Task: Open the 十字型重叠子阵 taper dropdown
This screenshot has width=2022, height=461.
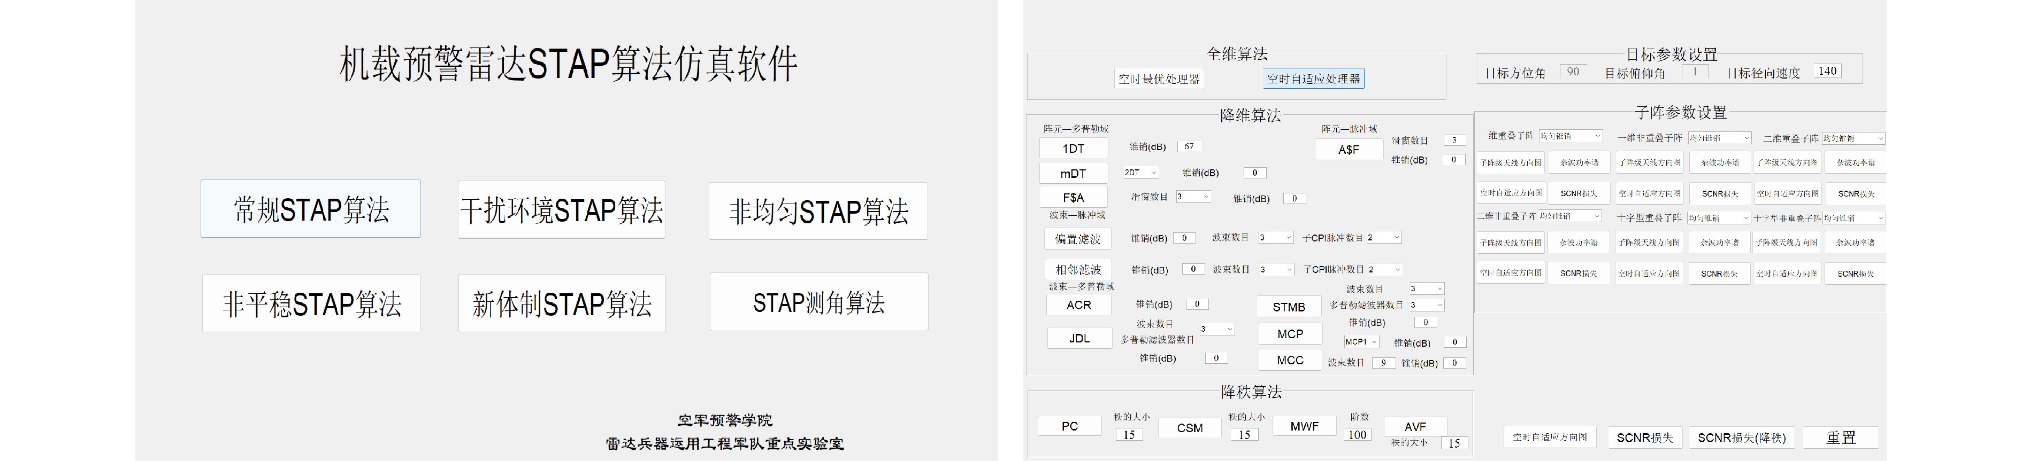Action: point(1719,218)
